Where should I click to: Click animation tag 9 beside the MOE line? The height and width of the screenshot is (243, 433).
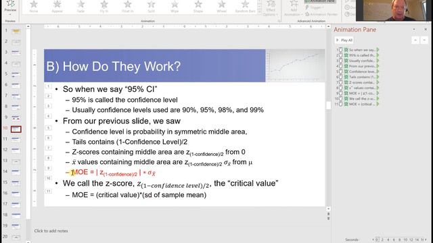click(x=48, y=168)
